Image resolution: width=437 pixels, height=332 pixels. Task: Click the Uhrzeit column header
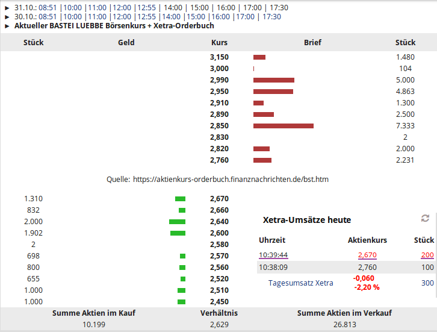pos(272,240)
